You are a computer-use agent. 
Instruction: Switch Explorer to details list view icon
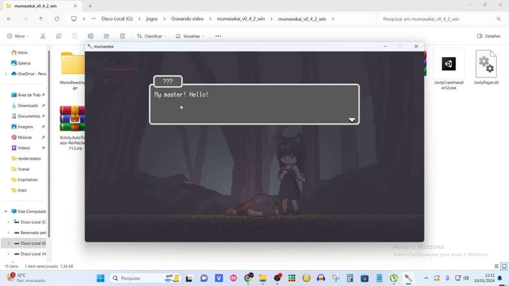coord(496,266)
